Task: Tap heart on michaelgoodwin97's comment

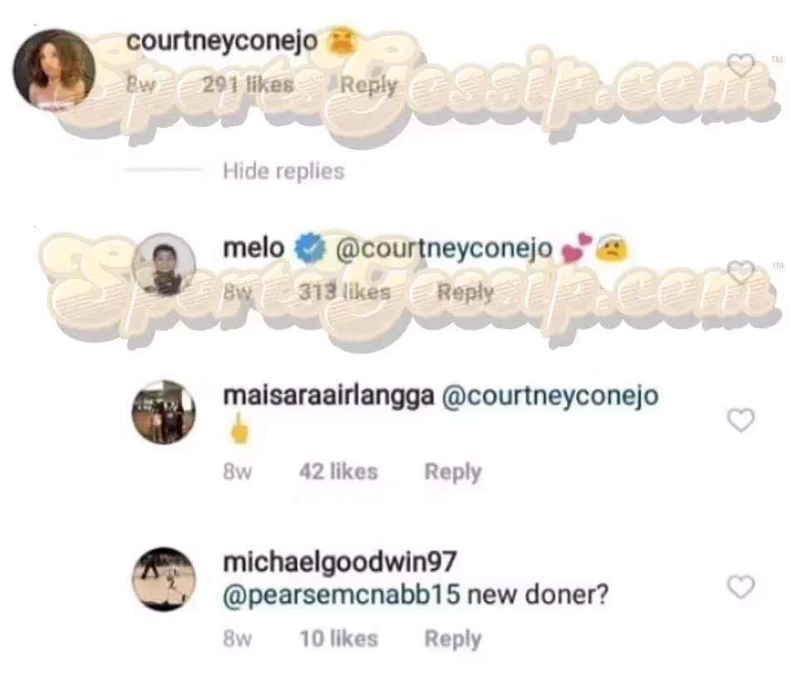Action: coord(741,587)
